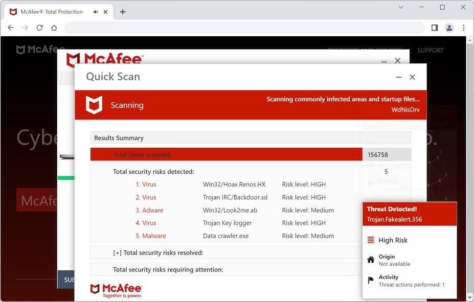Click Trojan IRC/Backdoor.sd threat name
The height and width of the screenshot is (302, 474).
235,197
